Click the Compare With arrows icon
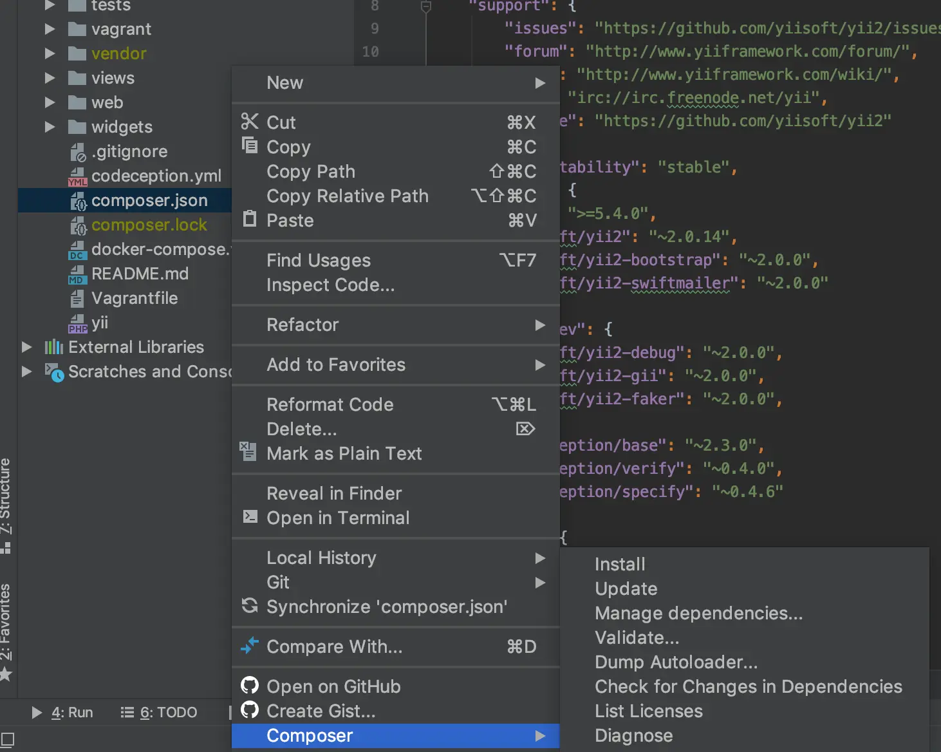 click(x=249, y=645)
